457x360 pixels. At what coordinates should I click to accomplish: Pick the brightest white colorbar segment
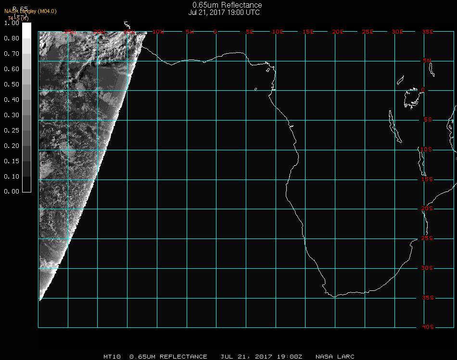pos(26,31)
